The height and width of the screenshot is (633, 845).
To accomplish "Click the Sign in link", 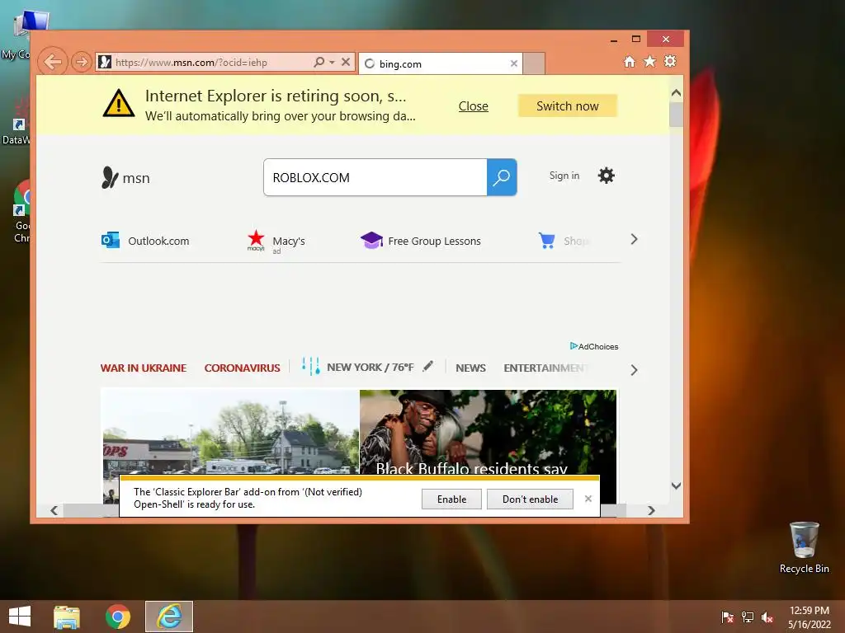I will (564, 176).
